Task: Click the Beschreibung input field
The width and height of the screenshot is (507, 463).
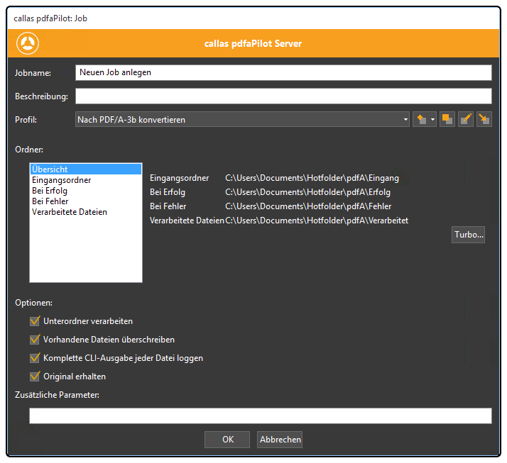Action: pyautogui.click(x=283, y=96)
